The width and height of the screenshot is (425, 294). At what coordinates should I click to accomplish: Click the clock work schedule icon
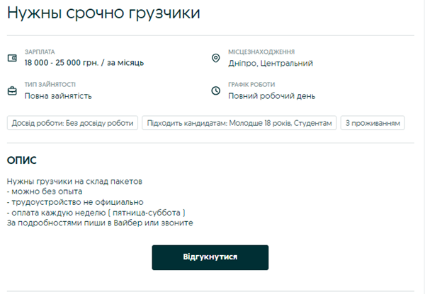click(216, 90)
